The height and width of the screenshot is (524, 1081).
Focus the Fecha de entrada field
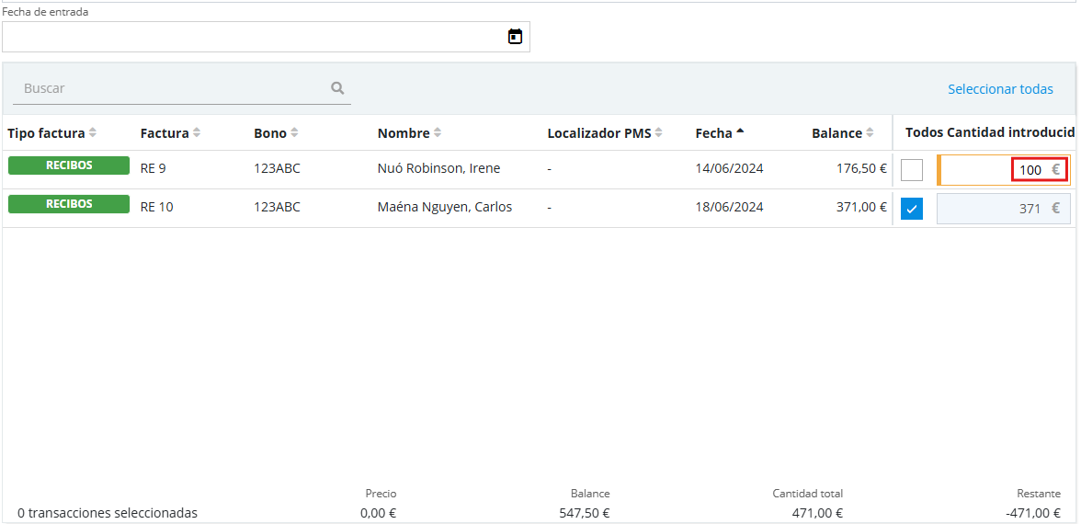253,37
